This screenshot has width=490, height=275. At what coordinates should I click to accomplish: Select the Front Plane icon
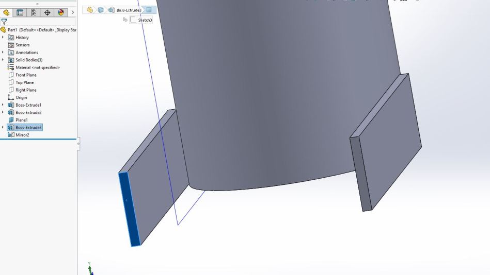coord(11,75)
